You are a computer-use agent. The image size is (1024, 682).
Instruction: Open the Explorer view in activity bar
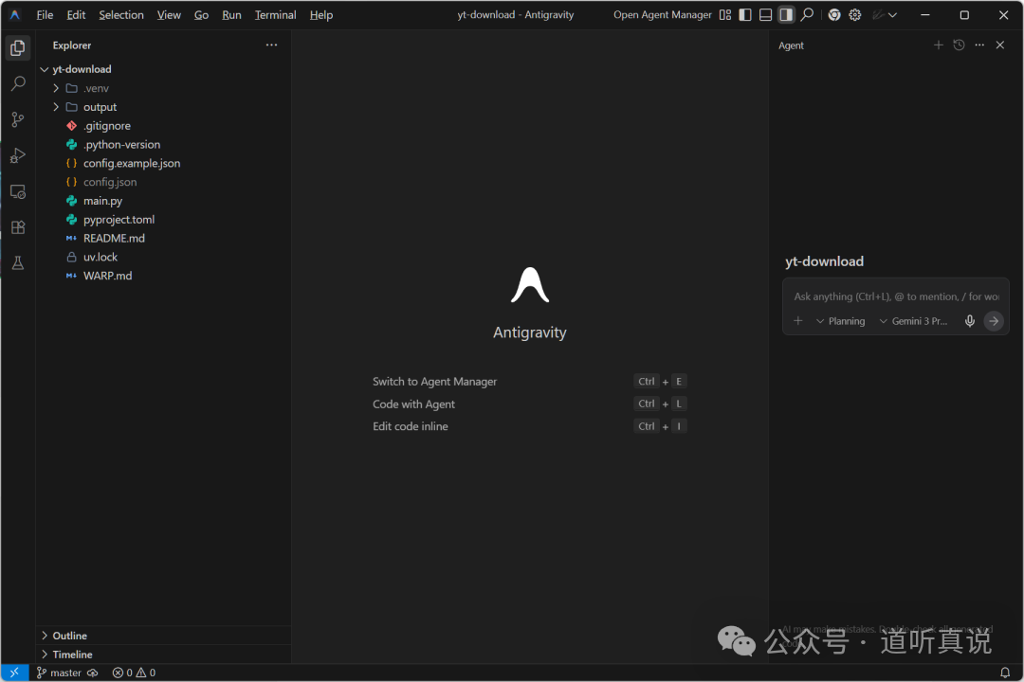pyautogui.click(x=18, y=47)
